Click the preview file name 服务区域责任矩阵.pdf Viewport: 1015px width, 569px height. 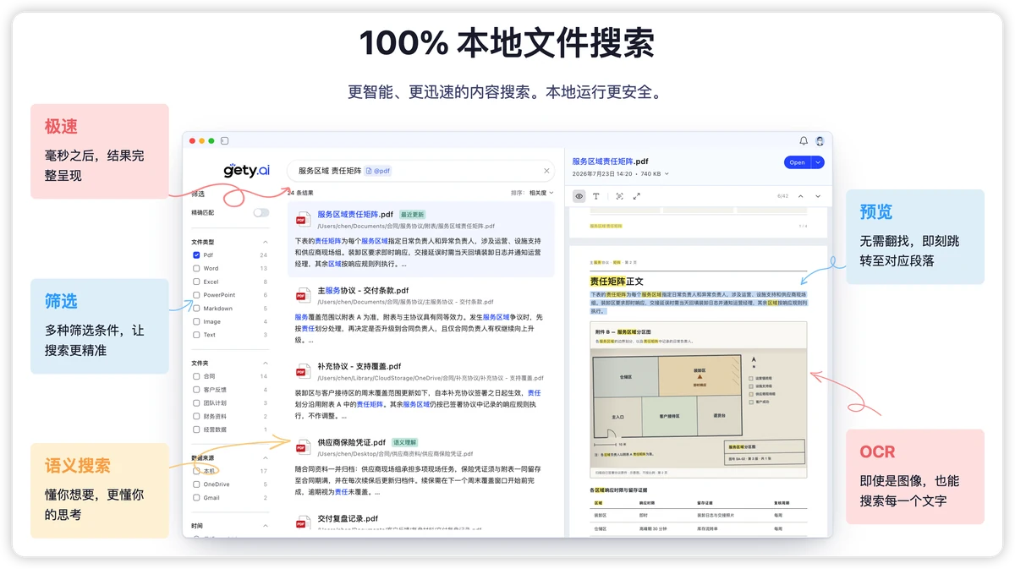pos(610,161)
